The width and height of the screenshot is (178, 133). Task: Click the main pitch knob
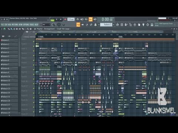[59, 25]
